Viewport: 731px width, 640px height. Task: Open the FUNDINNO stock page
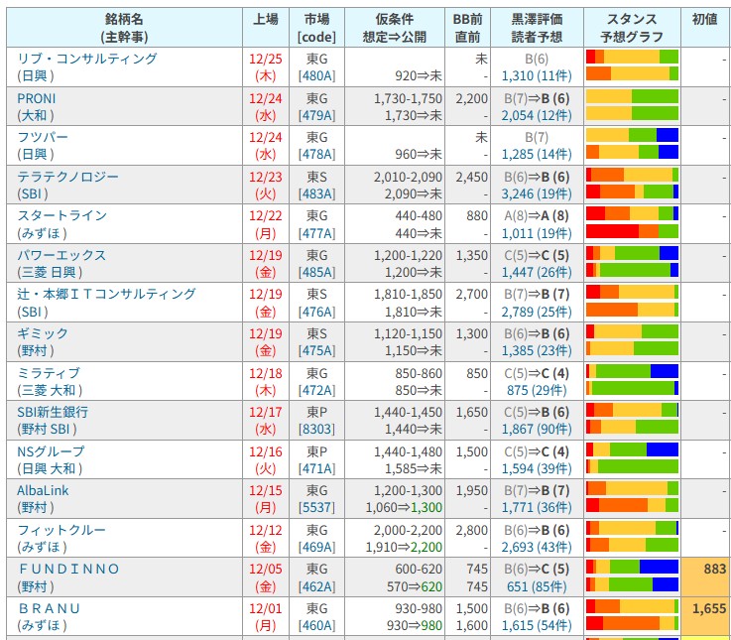pyautogui.click(x=68, y=569)
